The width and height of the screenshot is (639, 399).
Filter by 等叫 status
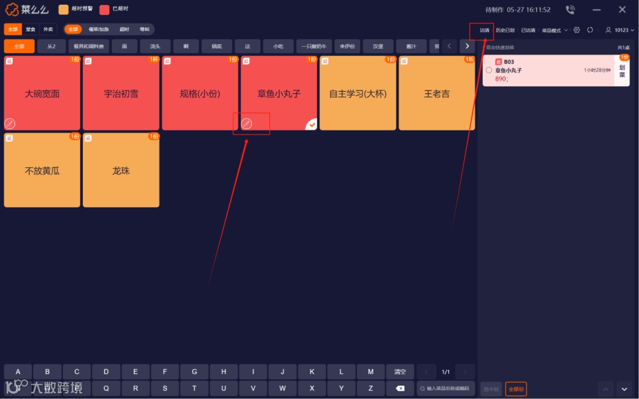tap(145, 30)
